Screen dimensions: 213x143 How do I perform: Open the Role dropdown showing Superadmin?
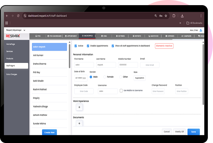(140, 78)
